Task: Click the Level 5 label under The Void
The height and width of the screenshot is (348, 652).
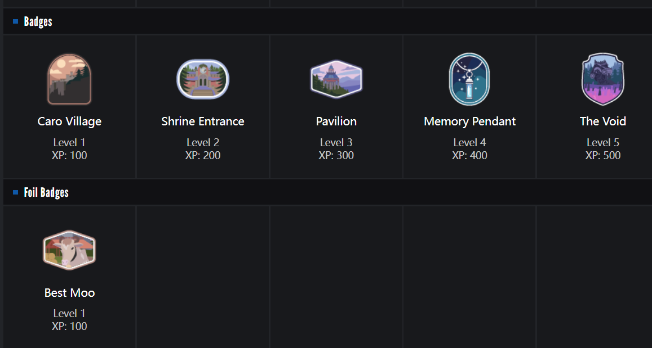Action: (x=602, y=142)
